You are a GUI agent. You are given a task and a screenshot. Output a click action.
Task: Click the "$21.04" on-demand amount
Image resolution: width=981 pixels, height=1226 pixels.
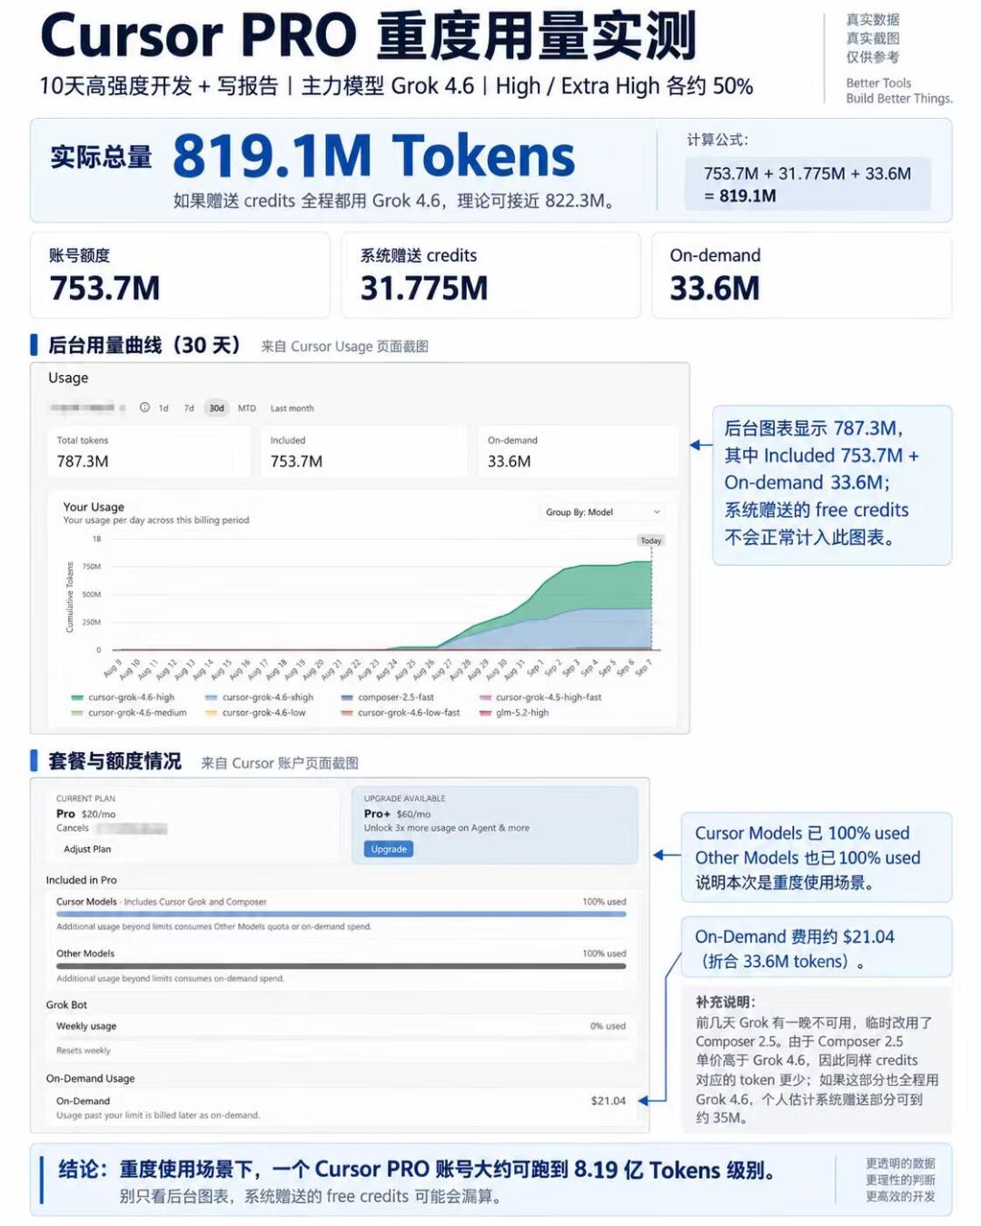click(x=608, y=1101)
